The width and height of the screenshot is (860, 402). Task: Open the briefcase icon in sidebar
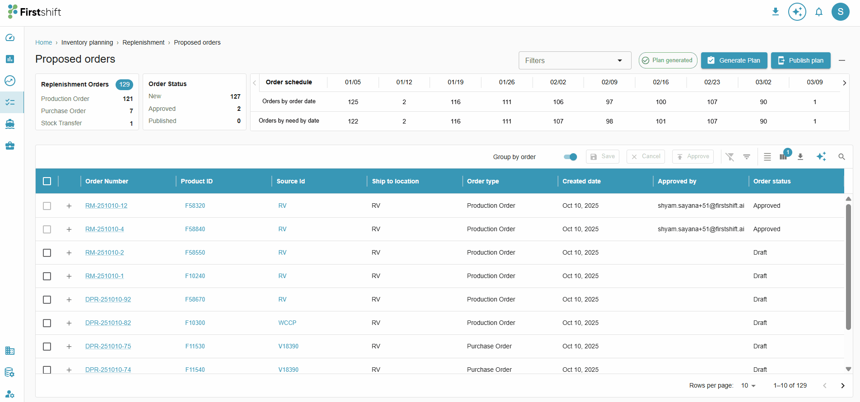10,146
